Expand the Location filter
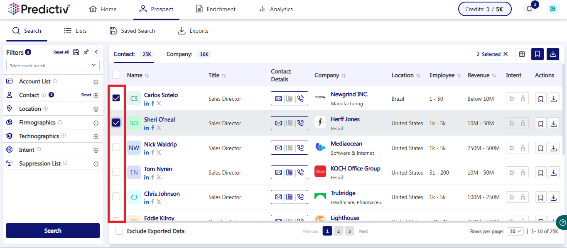The width and height of the screenshot is (567, 248). coord(96,109)
